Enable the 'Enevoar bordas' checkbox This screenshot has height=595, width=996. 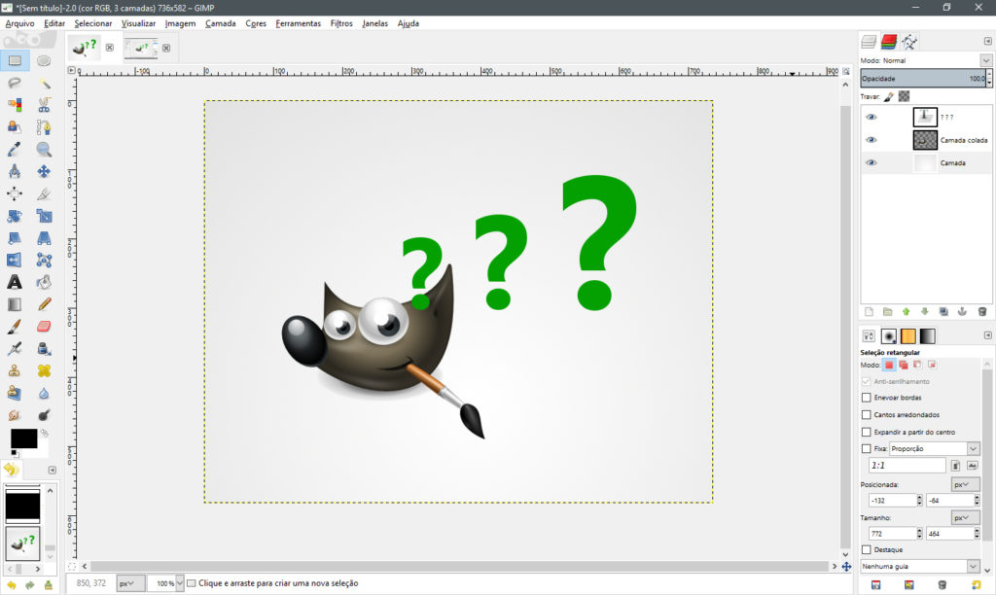(x=867, y=398)
